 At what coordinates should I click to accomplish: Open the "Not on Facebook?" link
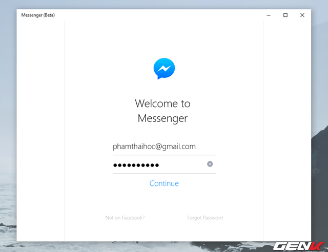125,218
